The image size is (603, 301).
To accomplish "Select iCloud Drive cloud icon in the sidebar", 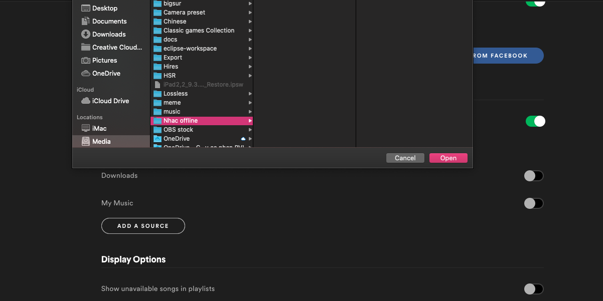I will [86, 101].
